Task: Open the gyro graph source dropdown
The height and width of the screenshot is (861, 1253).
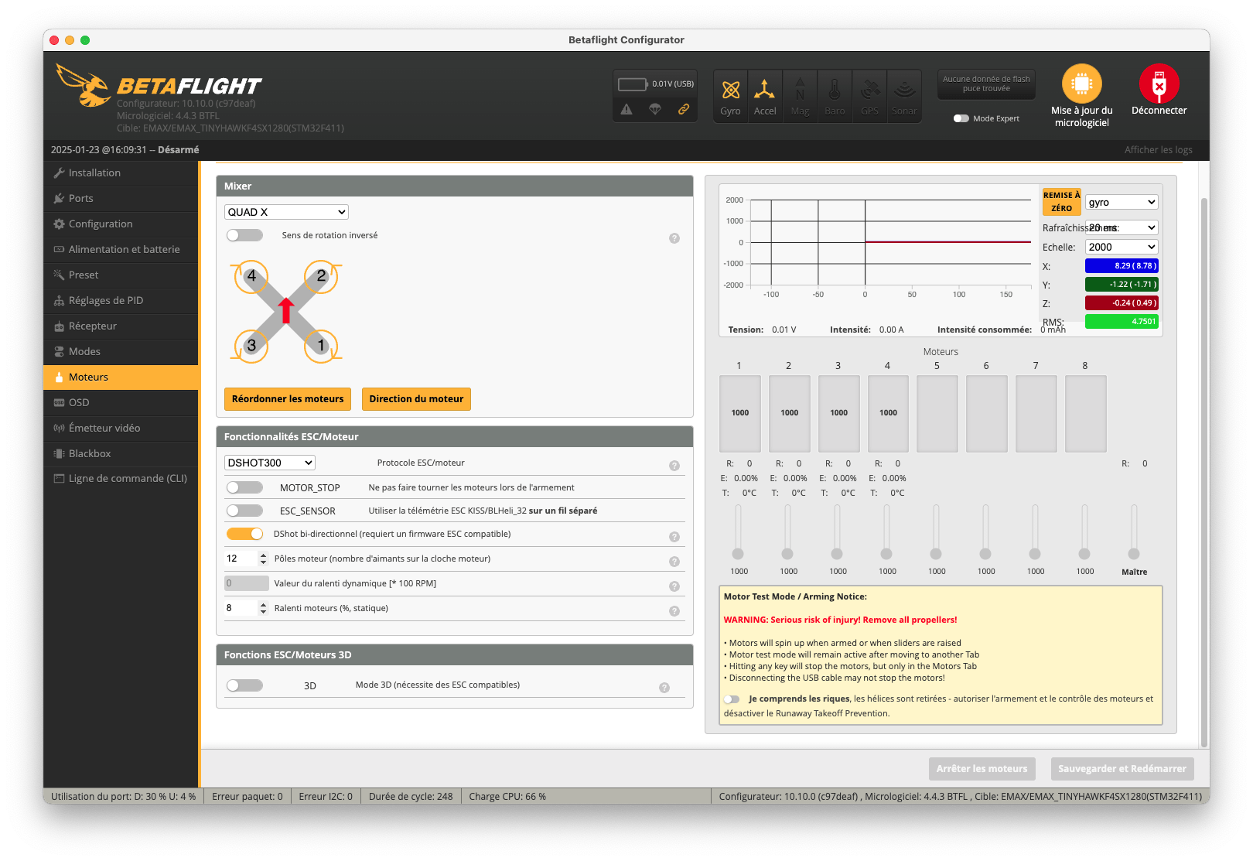Action: click(x=1122, y=202)
